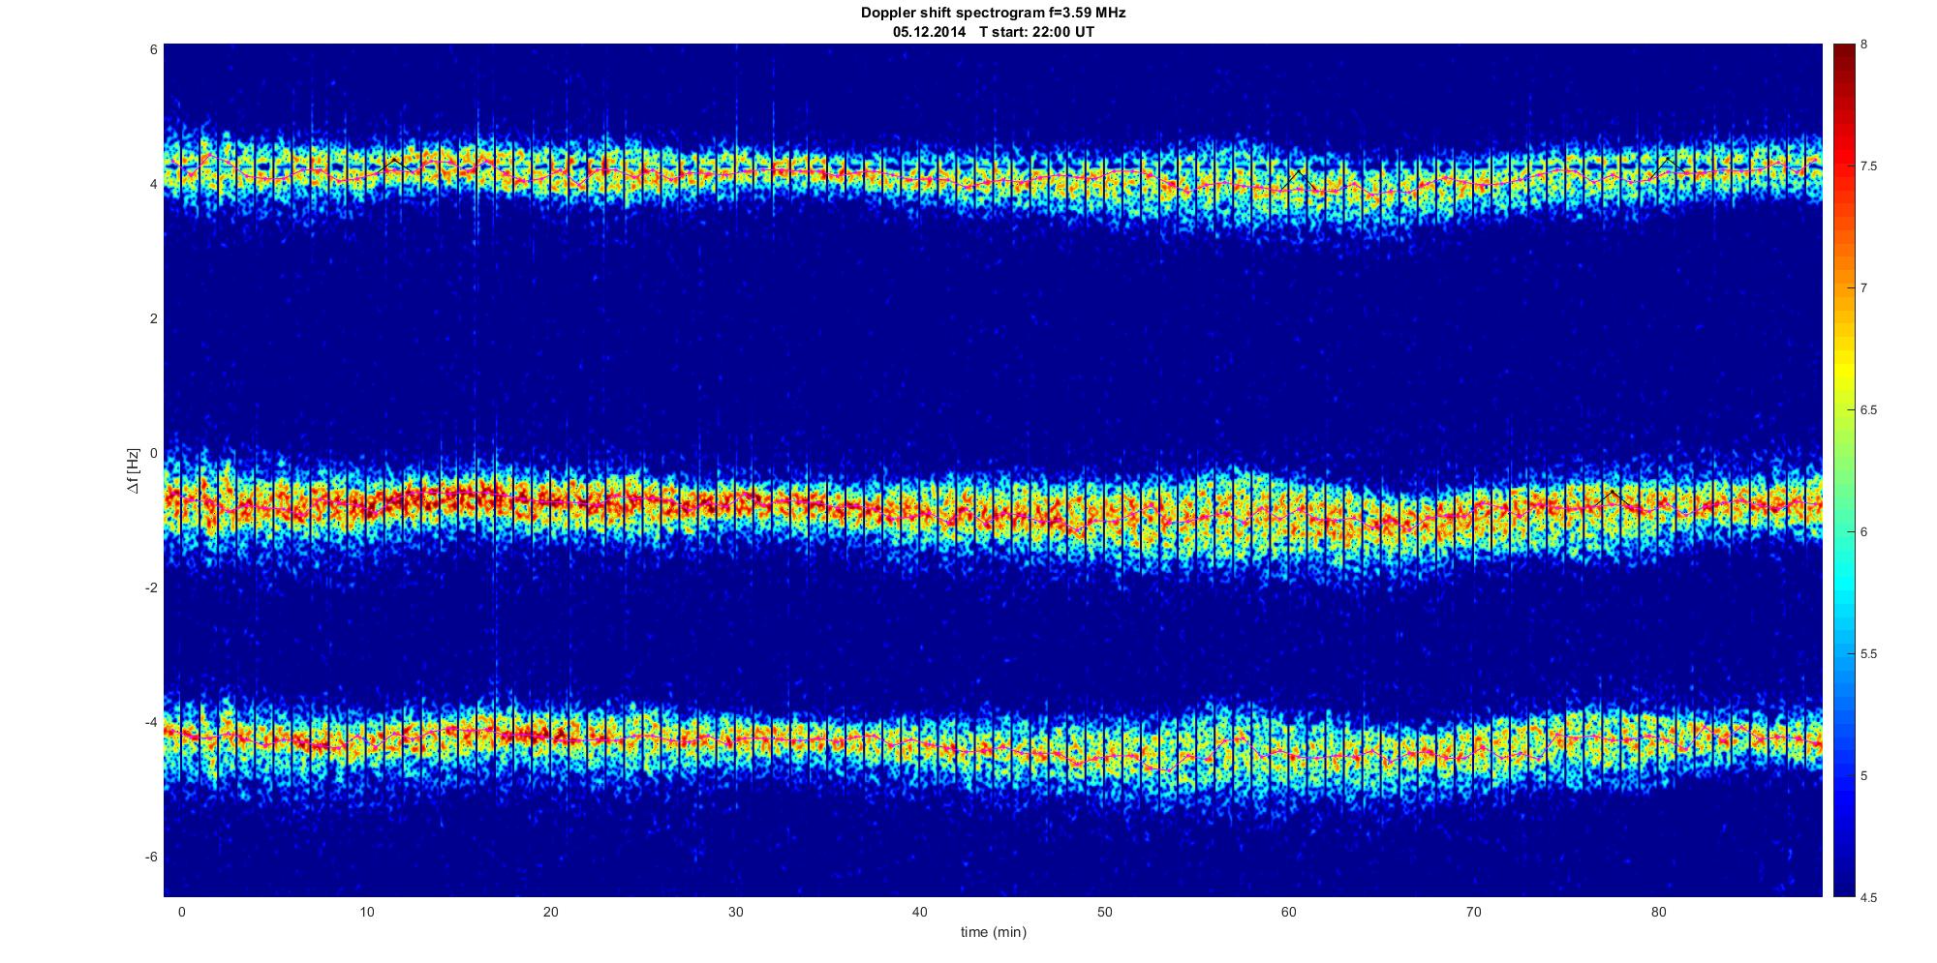Click the plot title 'Doppler shift spectrogram f=3.59 MHz'

tap(993, 13)
